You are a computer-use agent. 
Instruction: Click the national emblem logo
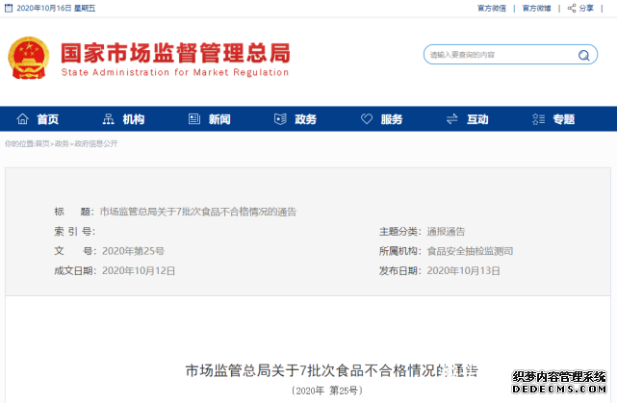[29, 58]
